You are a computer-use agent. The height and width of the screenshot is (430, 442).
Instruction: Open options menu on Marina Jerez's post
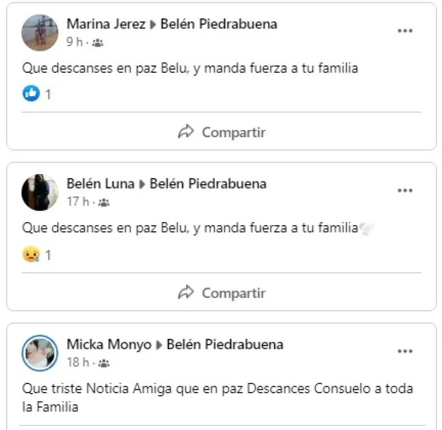click(x=405, y=31)
